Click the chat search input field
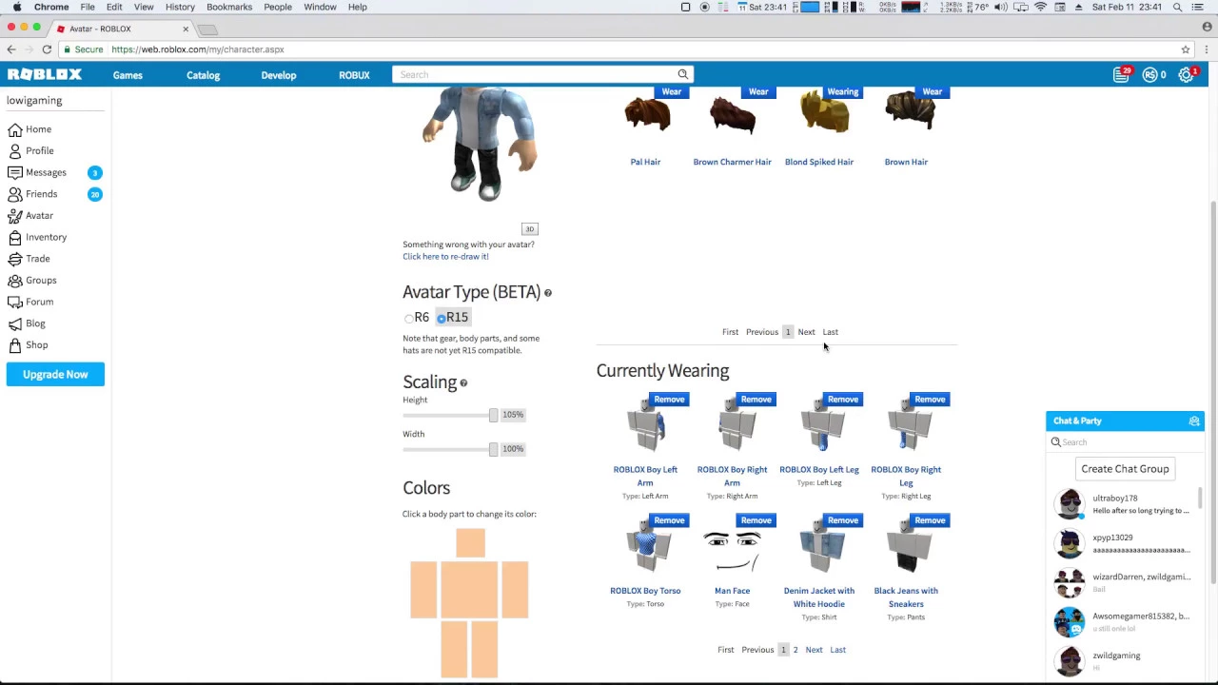1218x685 pixels. [1125, 442]
